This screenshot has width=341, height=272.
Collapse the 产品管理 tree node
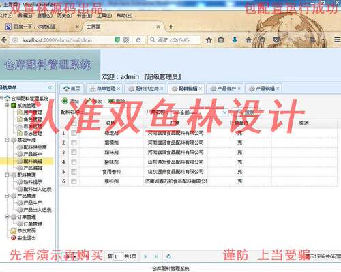pos(7,196)
